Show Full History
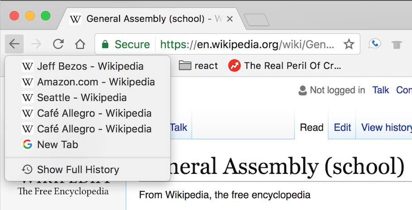Image resolution: width=412 pixels, height=210 pixels. pyautogui.click(x=77, y=170)
